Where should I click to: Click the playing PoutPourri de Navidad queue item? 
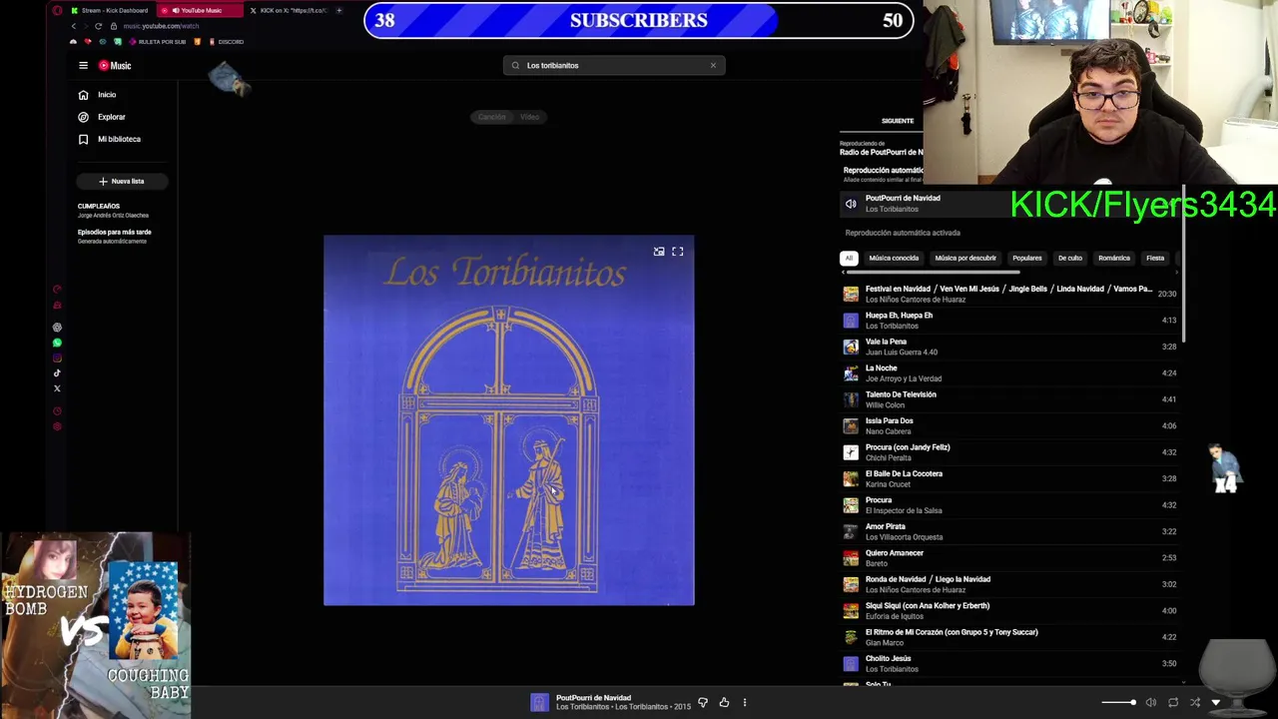coord(1008,203)
